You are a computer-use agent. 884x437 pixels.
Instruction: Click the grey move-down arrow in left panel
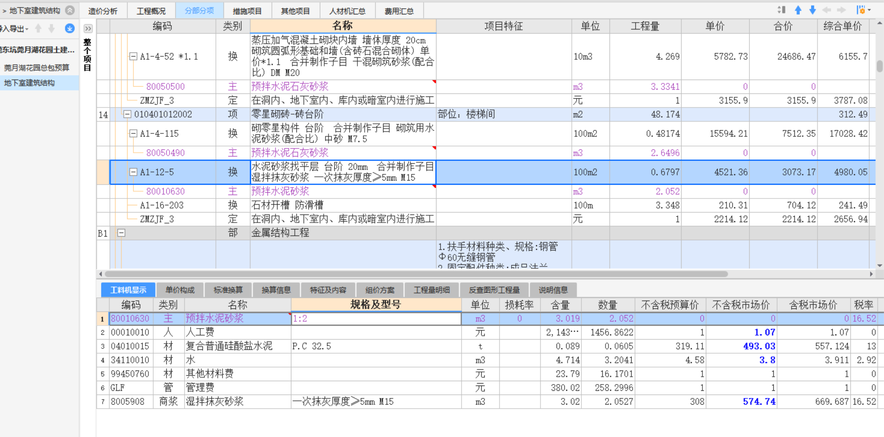[52, 28]
